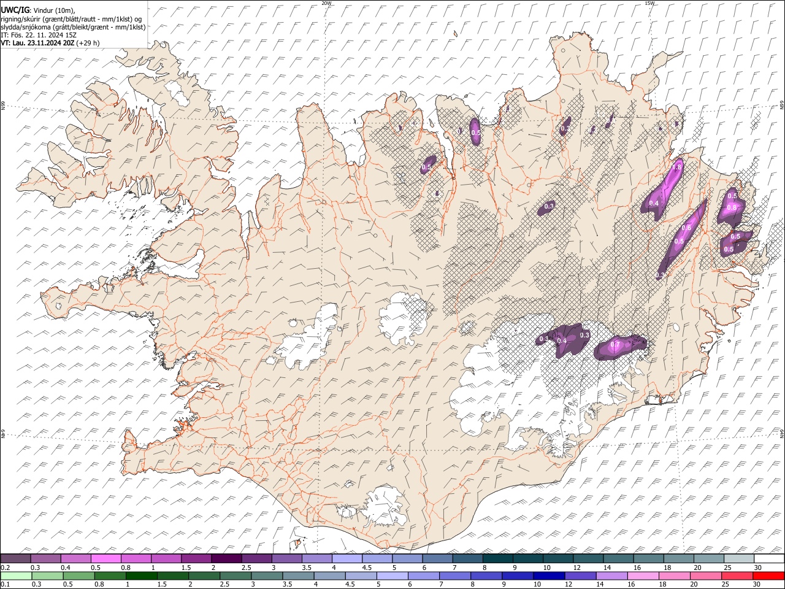This screenshot has width=785, height=589.
Task: Select the upper legend swatch between 18 and 20
Action: 678,558
